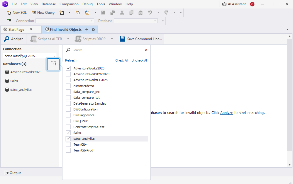Click the Save disk icon
293x184 pixels.
(103, 13)
